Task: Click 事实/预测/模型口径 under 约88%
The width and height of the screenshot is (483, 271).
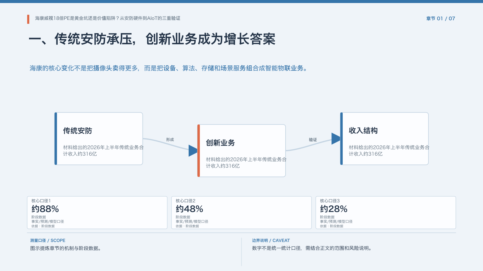Action: (48, 222)
